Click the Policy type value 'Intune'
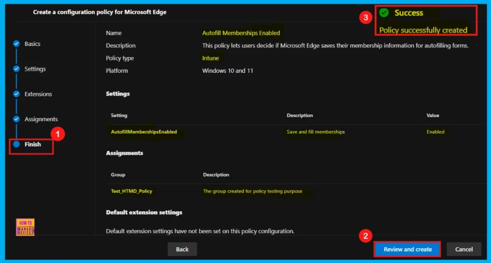This screenshot has height=263, width=491. coord(210,58)
